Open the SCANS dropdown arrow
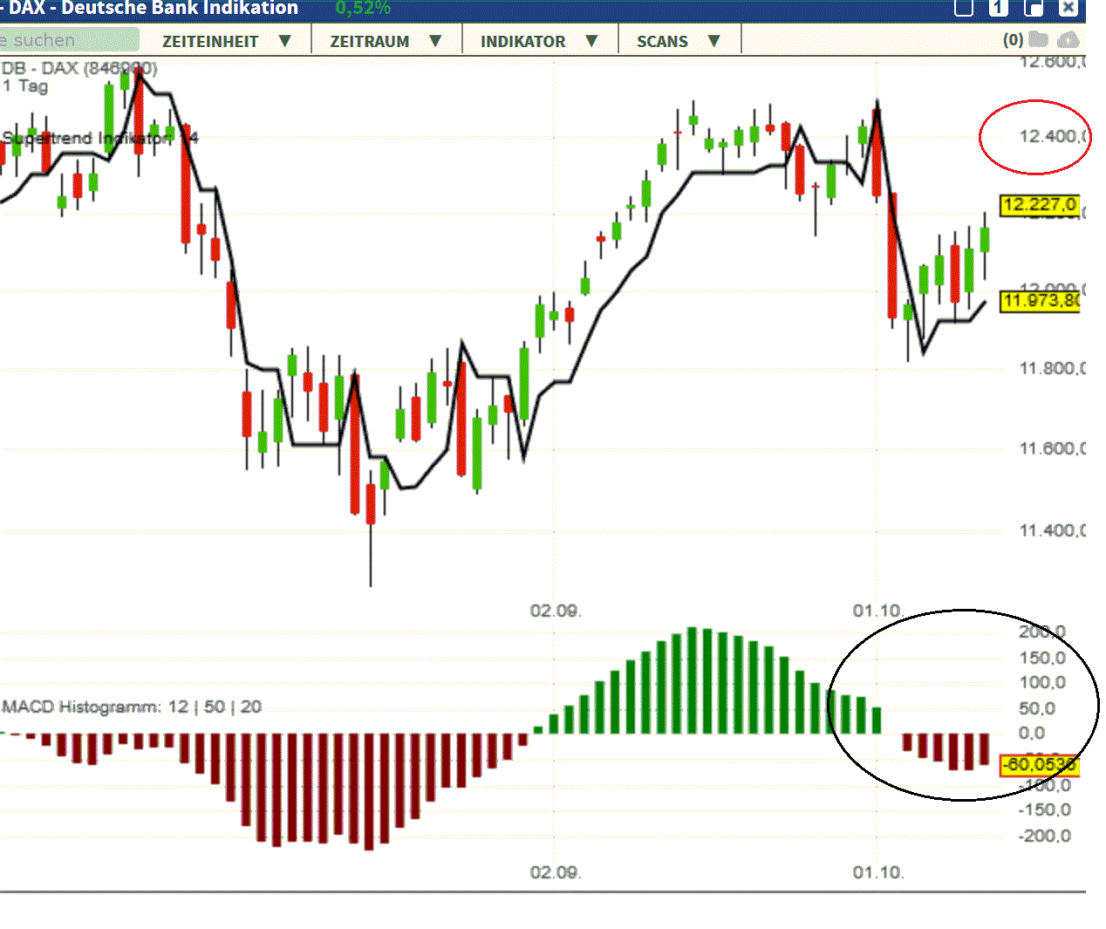This screenshot has width=1106, height=929. coord(714,40)
